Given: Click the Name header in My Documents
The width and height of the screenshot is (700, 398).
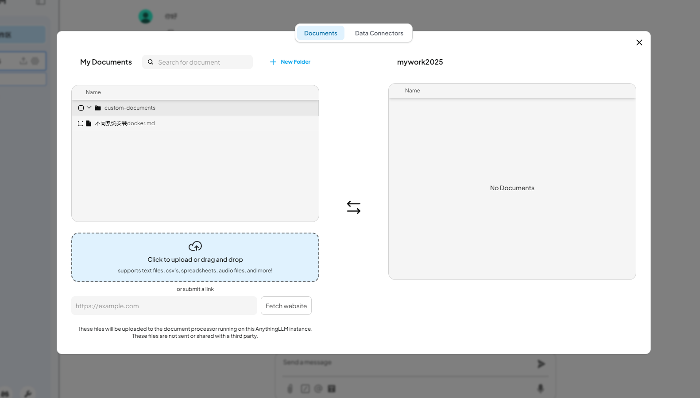Looking at the screenshot, I should pyautogui.click(x=93, y=92).
